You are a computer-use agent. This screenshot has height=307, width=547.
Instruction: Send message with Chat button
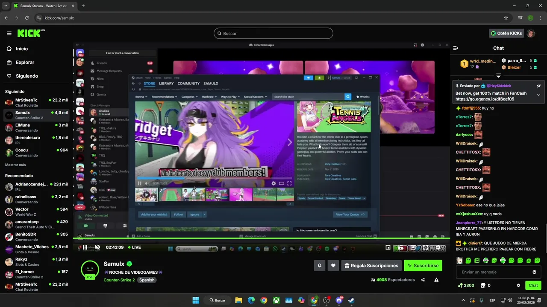click(x=533, y=285)
